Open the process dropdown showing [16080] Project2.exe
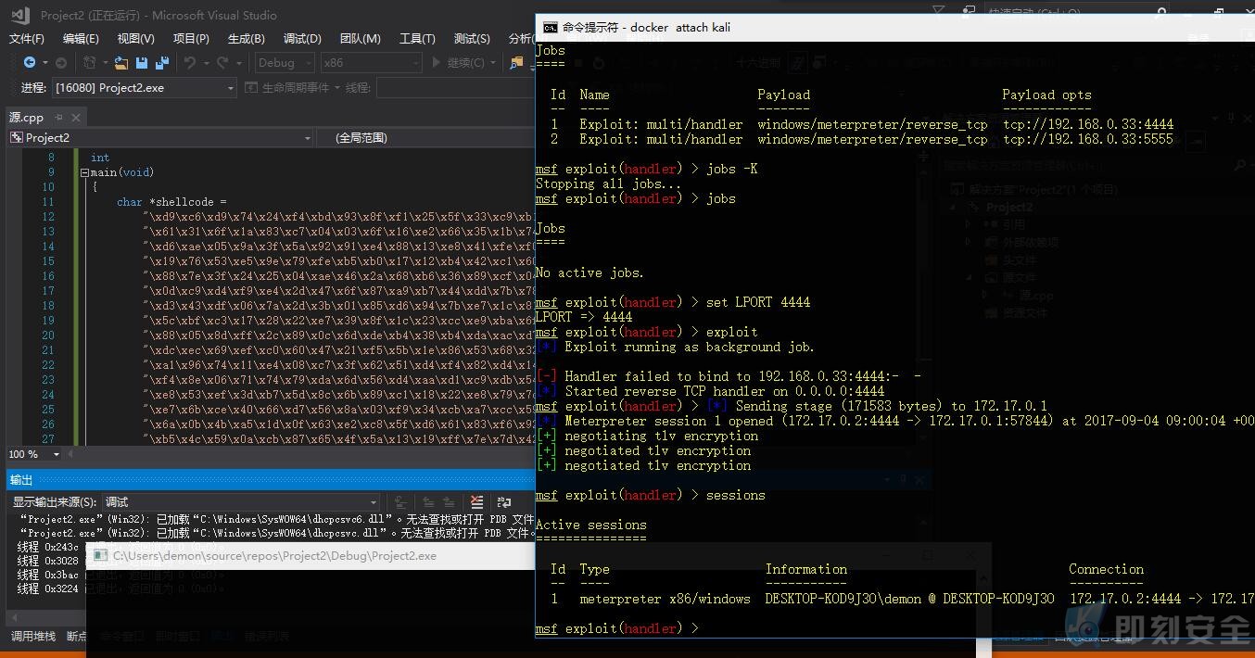This screenshot has height=658, width=1255. (145, 87)
